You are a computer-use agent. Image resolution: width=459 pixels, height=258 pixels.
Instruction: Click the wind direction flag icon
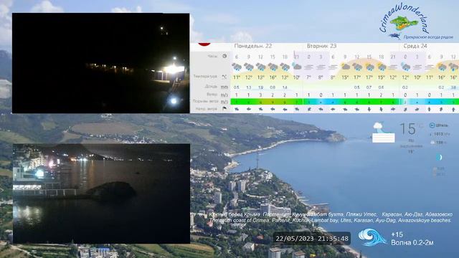(x=224, y=108)
